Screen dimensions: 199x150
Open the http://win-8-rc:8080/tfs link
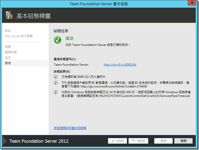coord(120,65)
